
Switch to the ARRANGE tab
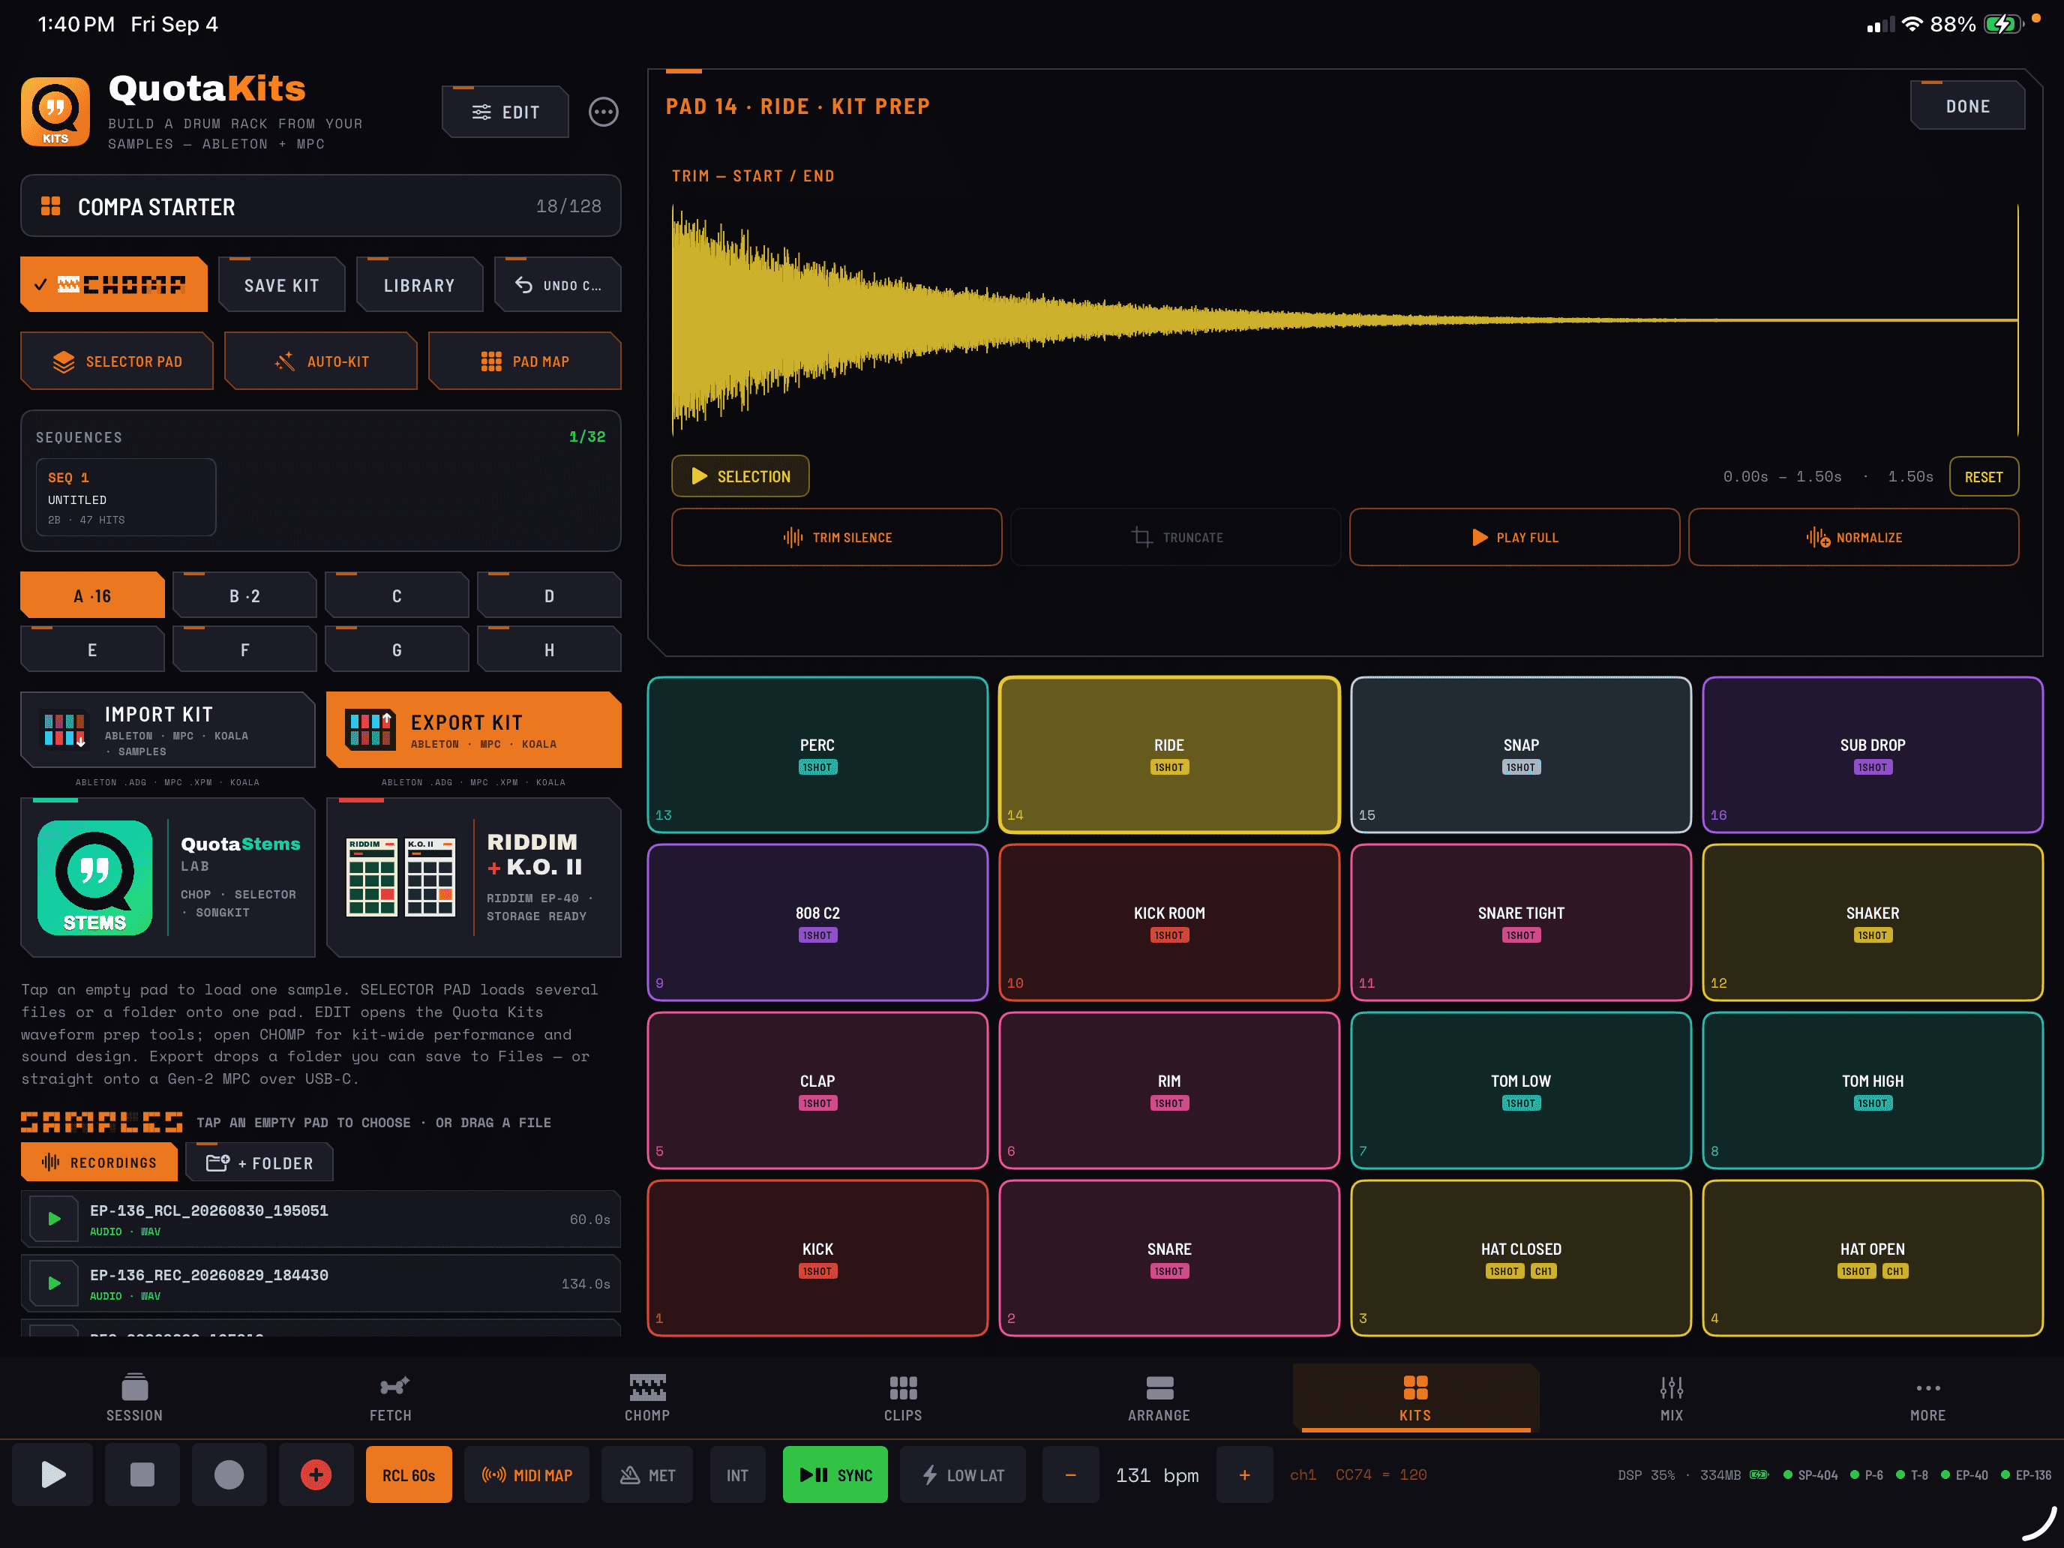(x=1159, y=1396)
